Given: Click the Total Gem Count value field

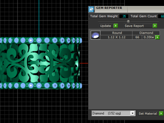Looking at the screenshot, I should point(161,16).
